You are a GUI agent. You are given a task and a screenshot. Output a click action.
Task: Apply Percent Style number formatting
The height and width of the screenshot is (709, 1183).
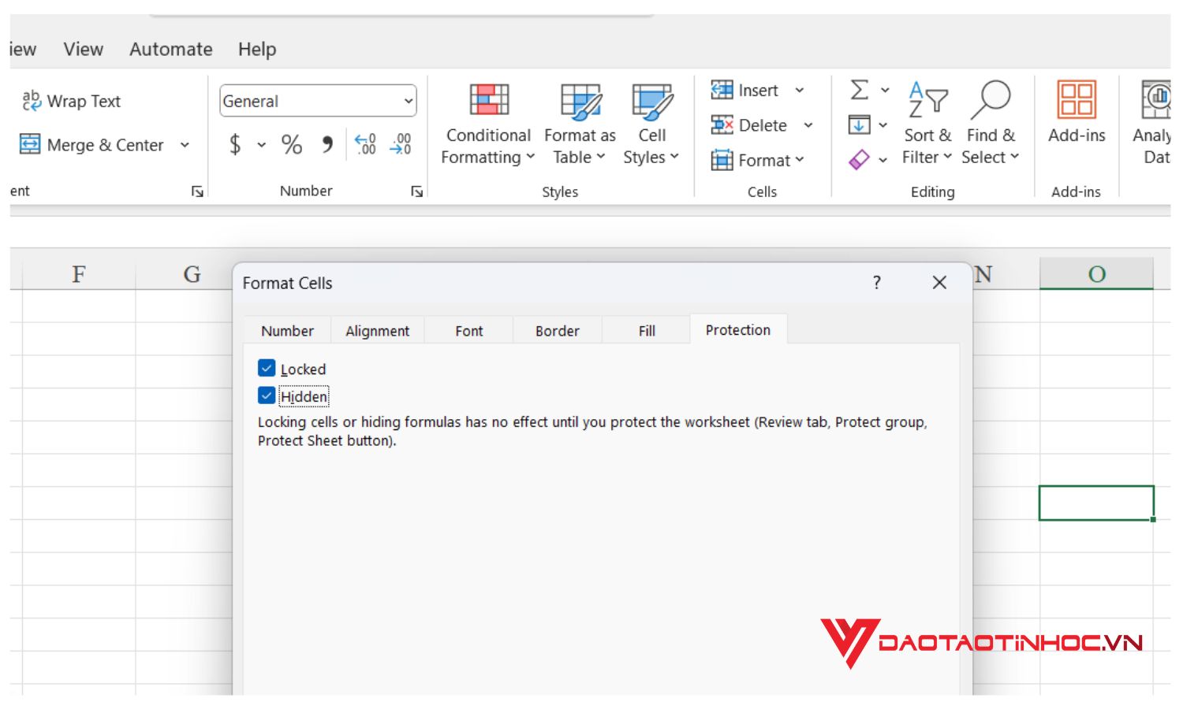(x=291, y=145)
